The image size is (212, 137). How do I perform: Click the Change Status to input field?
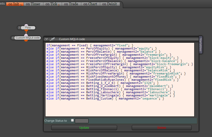click(82, 121)
